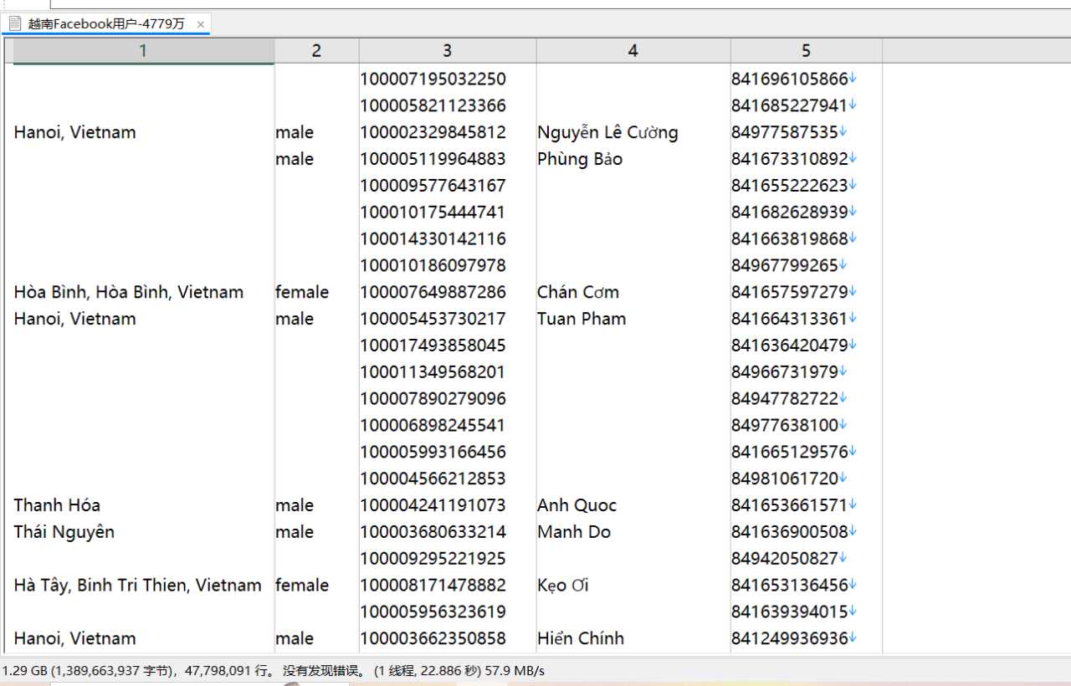Click the cell 'Kẹo Ơi'

[563, 585]
